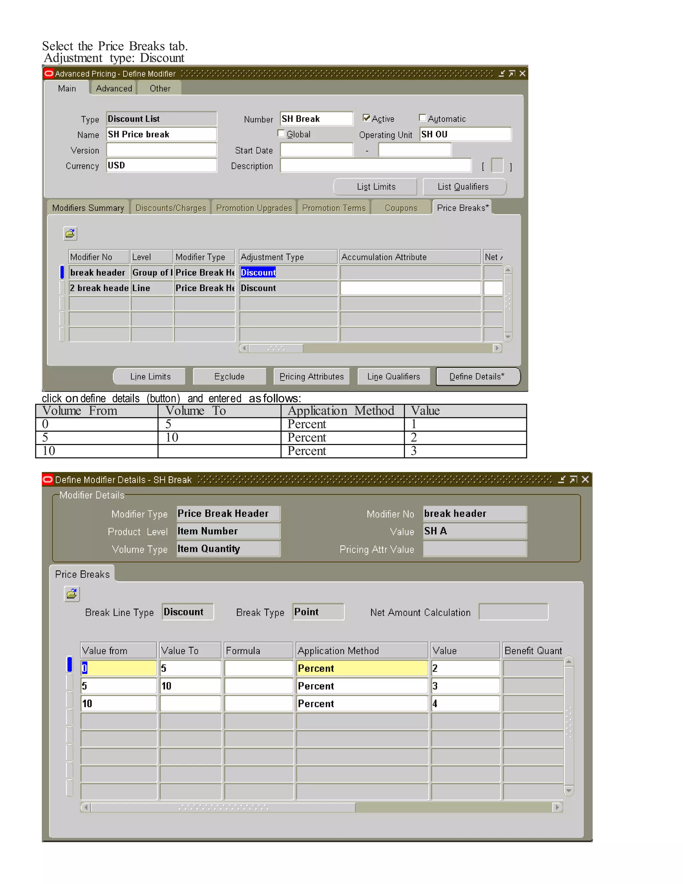The height and width of the screenshot is (884, 683).
Task: Select the Price Breaks tab in Modifier Details window
Action: click(x=83, y=574)
